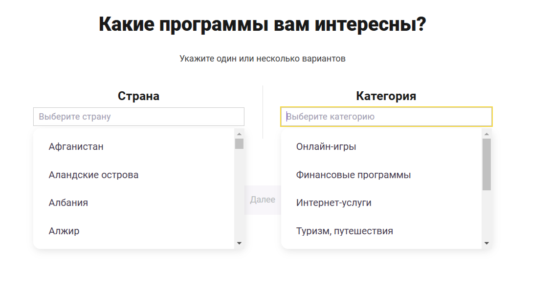Screen dimensions: 553x284
Task: Select Алжир in the country list
Action: (x=64, y=231)
